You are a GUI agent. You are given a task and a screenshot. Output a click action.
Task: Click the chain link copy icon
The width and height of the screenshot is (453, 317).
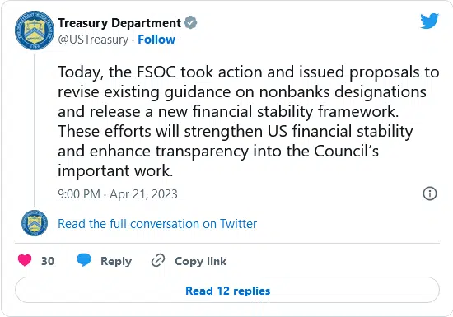click(x=158, y=260)
